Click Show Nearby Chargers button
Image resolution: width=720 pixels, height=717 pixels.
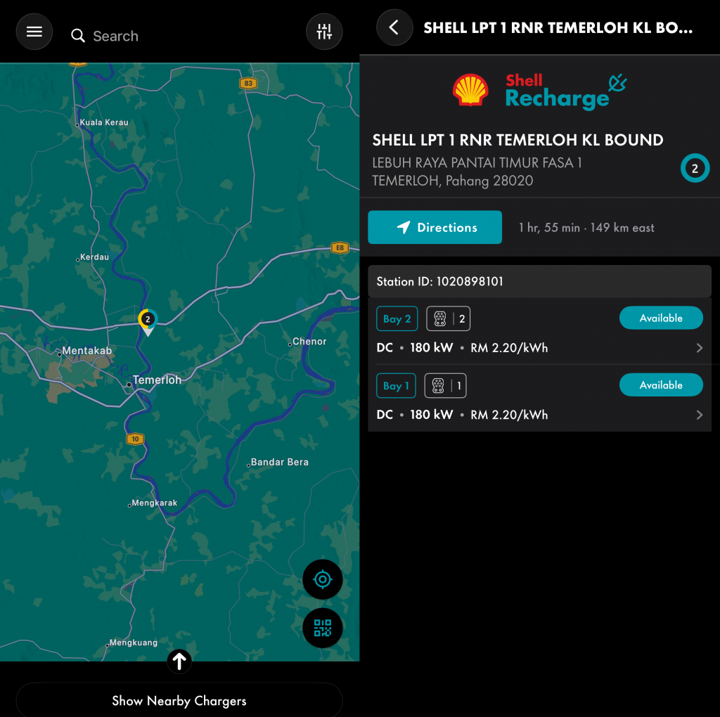(179, 700)
